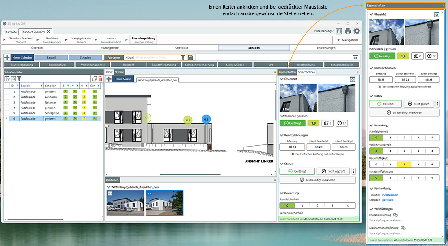The height and width of the screenshot is (246, 448).
Task: Click the F1 help icon
Action: (x=338, y=31)
